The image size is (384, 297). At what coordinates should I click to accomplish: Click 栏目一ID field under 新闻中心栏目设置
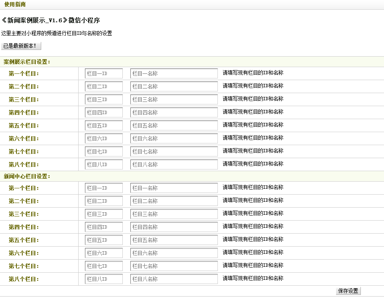(104, 188)
